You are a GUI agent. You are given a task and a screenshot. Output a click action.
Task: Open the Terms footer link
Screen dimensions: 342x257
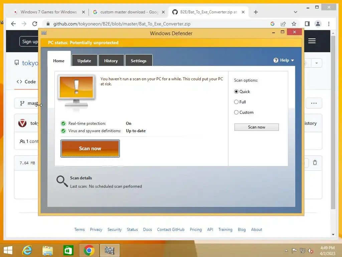79,230
